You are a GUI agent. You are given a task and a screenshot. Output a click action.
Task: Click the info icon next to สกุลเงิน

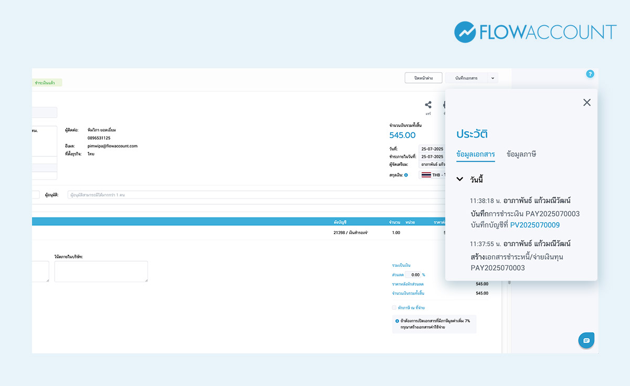click(x=406, y=175)
